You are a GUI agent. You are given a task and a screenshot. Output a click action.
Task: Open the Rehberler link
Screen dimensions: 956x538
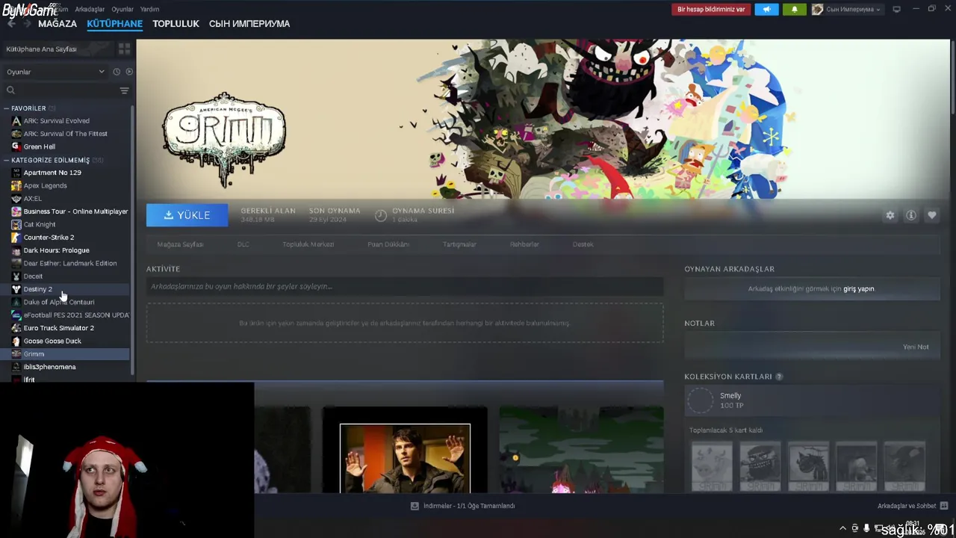coord(524,244)
